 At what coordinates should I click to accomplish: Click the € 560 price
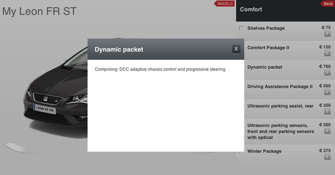[325, 86]
